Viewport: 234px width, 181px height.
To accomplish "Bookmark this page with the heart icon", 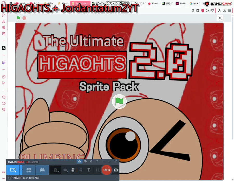I will (212, 11).
